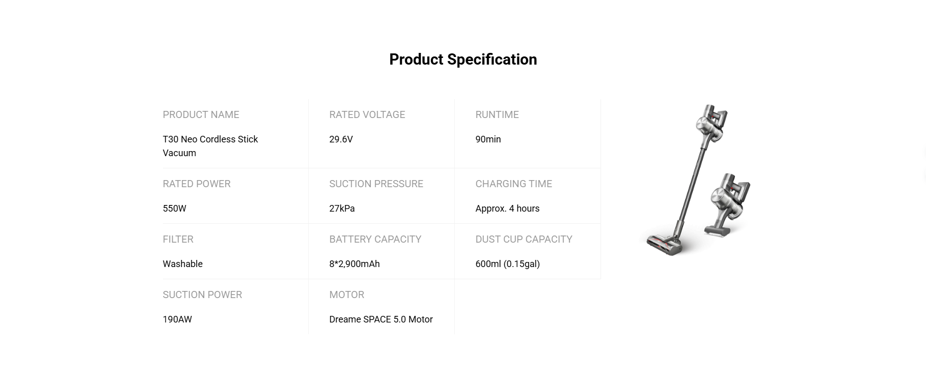Click the Approx. 4 hours value
Viewport: 926px width, 382px height.
[x=507, y=209]
